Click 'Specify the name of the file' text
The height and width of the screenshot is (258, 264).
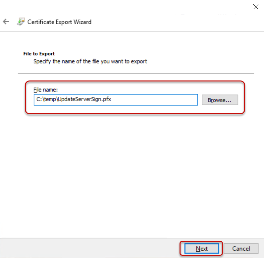66,61
